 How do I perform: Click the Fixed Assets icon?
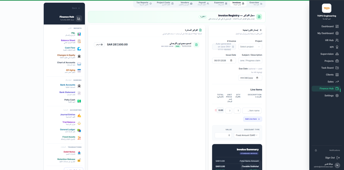click(x=79, y=138)
